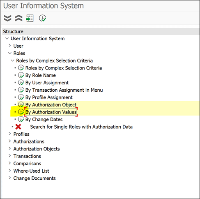The image size is (200, 199).
Task: Expand the Change Documents node
Action: point(10,178)
